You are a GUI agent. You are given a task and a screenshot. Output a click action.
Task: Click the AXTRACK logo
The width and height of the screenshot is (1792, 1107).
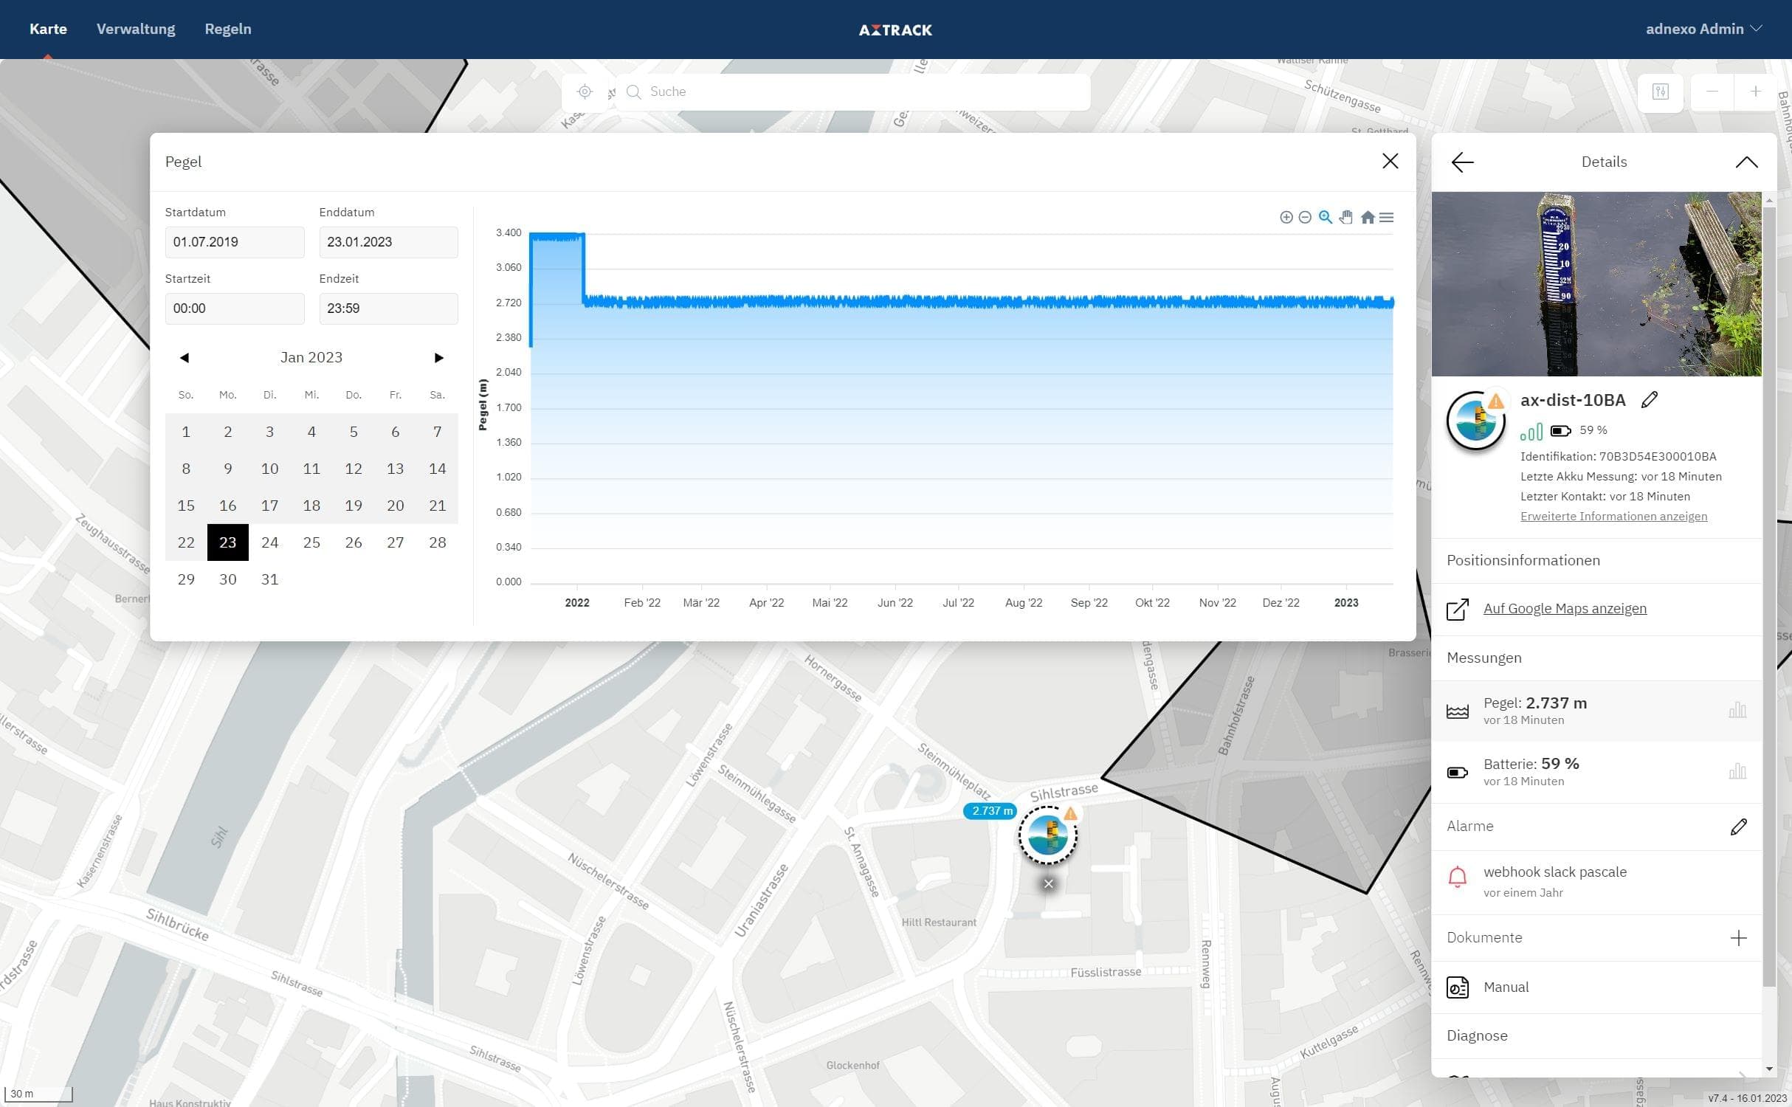pos(895,30)
